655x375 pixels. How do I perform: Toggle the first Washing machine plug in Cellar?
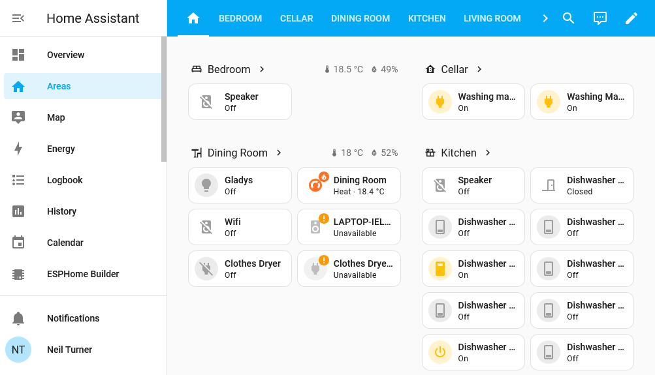pos(439,102)
